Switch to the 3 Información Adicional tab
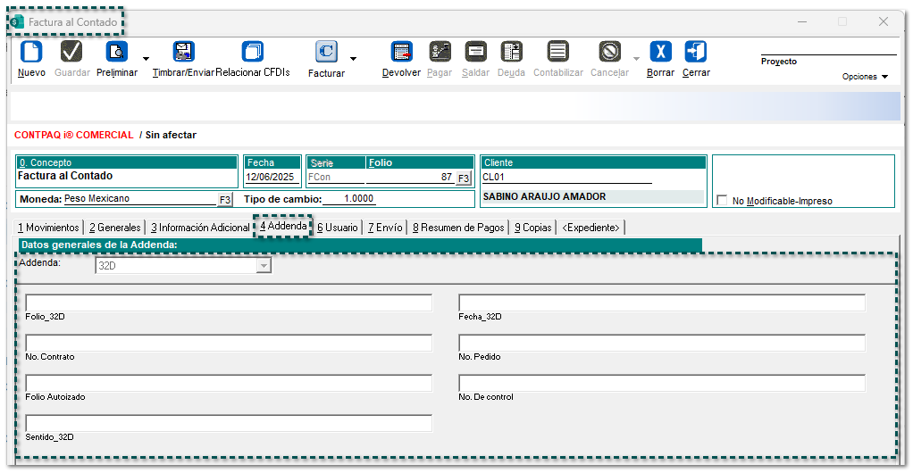The width and height of the screenshot is (913, 473). 200,228
